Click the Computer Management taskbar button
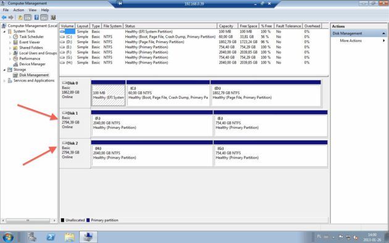 (x=88, y=237)
